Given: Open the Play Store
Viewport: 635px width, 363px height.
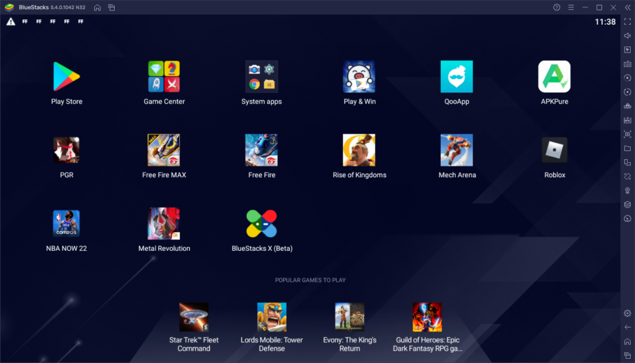Looking at the screenshot, I should (x=66, y=76).
